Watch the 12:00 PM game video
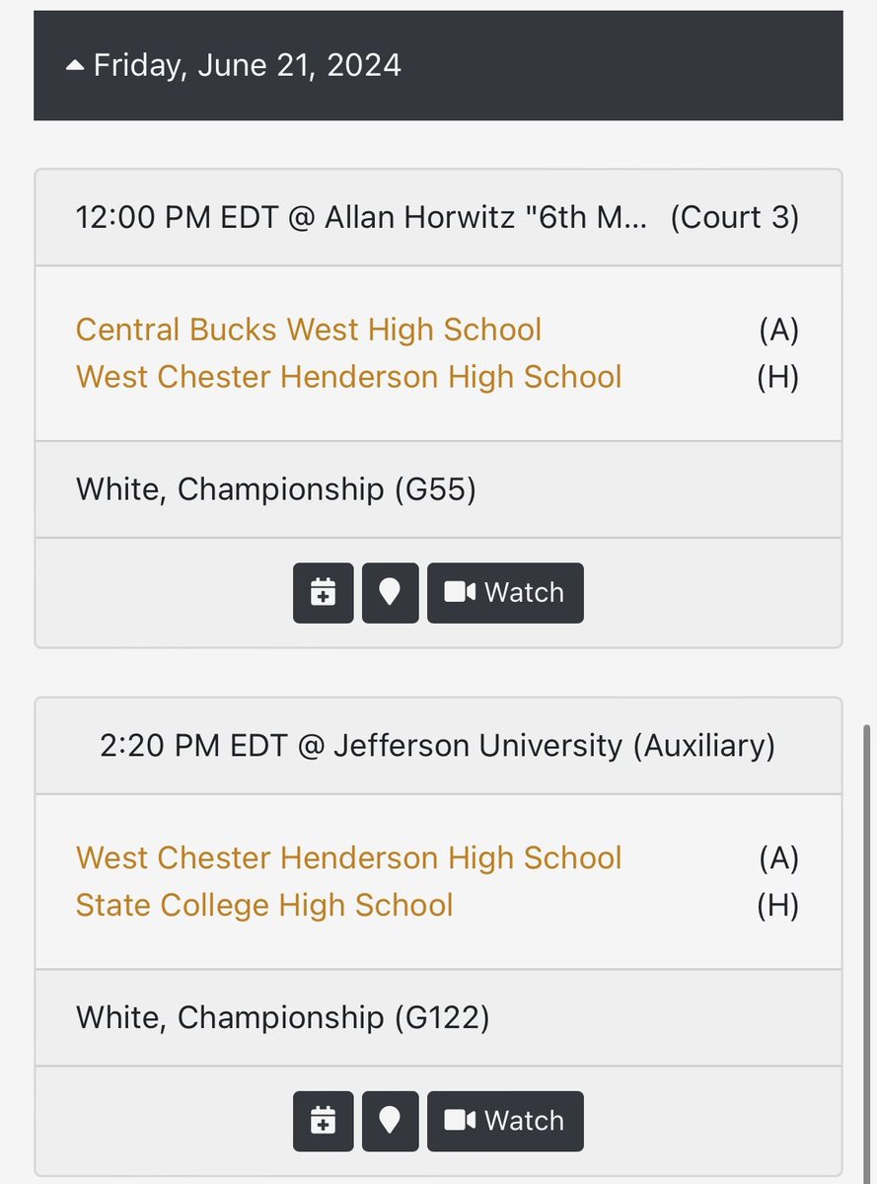877x1184 pixels. pos(505,593)
